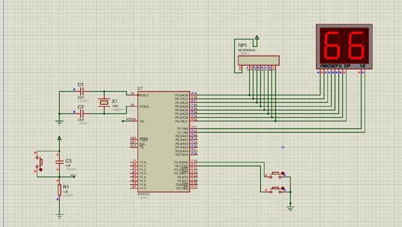
Task: Select capacitor C1 symbol
Action: tap(82, 91)
